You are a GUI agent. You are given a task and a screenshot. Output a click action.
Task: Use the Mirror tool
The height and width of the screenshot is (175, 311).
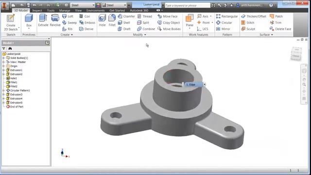click(223, 29)
